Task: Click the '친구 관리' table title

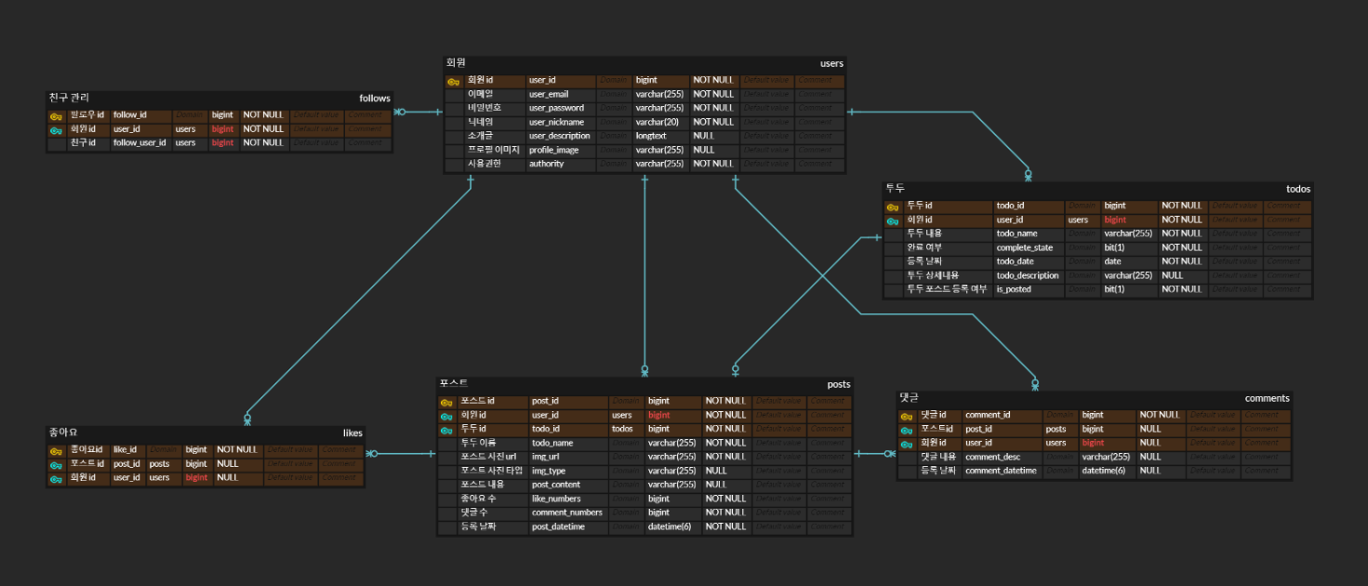Action: pos(69,97)
